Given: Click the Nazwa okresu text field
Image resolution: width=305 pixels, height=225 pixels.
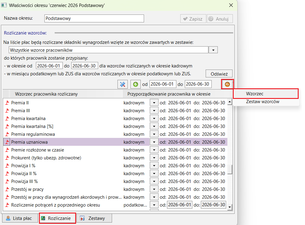Looking at the screenshot, I should click(94, 18).
